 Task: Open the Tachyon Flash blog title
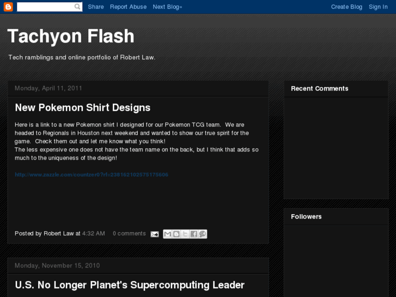click(x=71, y=36)
